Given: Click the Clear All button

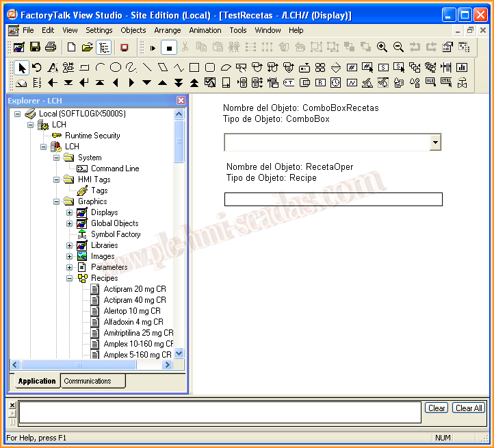Looking at the screenshot, I should pos(469,408).
